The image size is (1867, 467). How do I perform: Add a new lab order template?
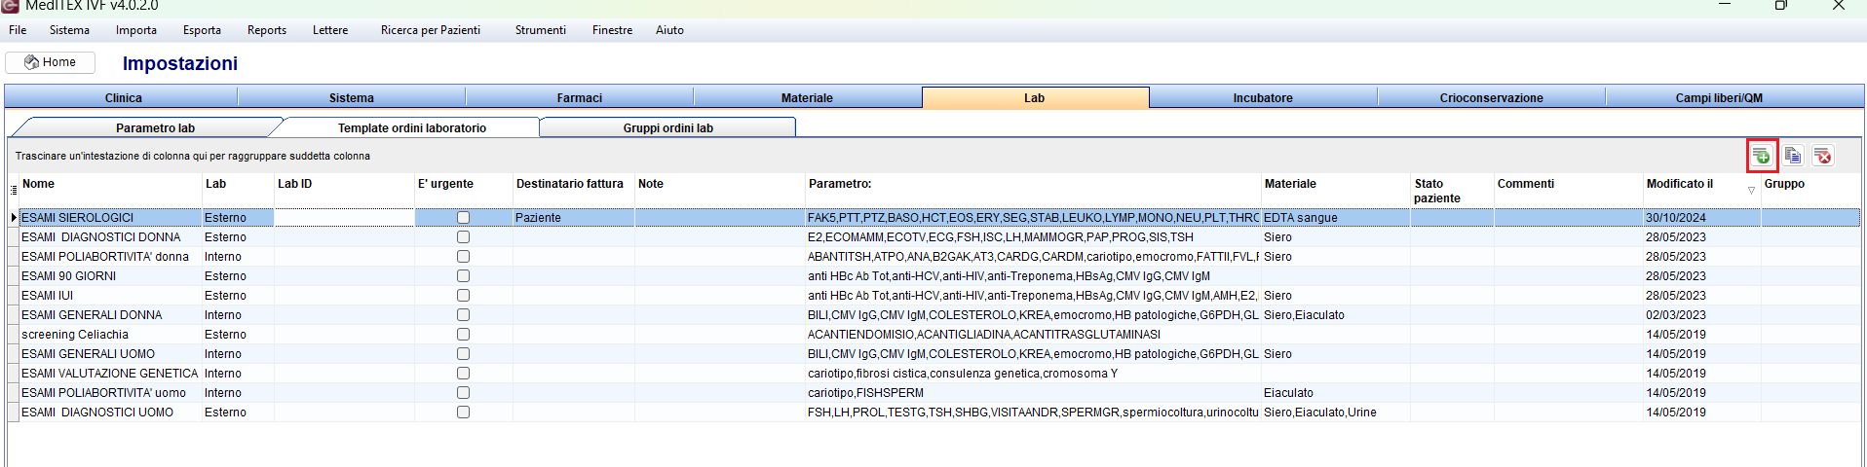point(1762,156)
